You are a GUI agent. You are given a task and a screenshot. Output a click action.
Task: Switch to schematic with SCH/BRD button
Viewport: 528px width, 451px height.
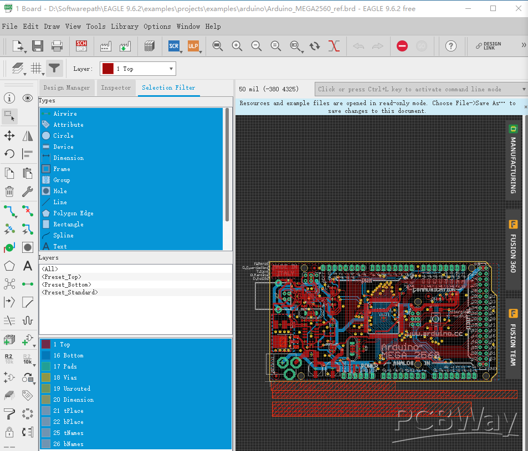(81, 46)
